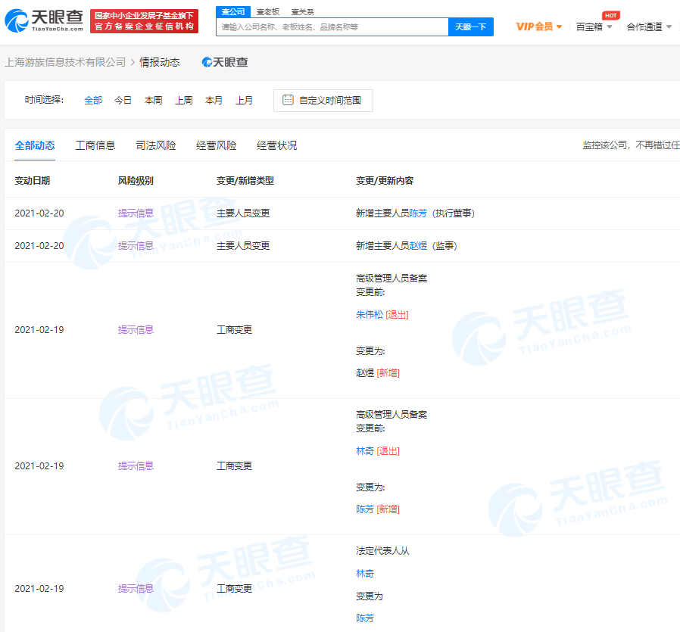Click the Tianyancha logo at top left
The image size is (680, 632).
click(x=44, y=21)
